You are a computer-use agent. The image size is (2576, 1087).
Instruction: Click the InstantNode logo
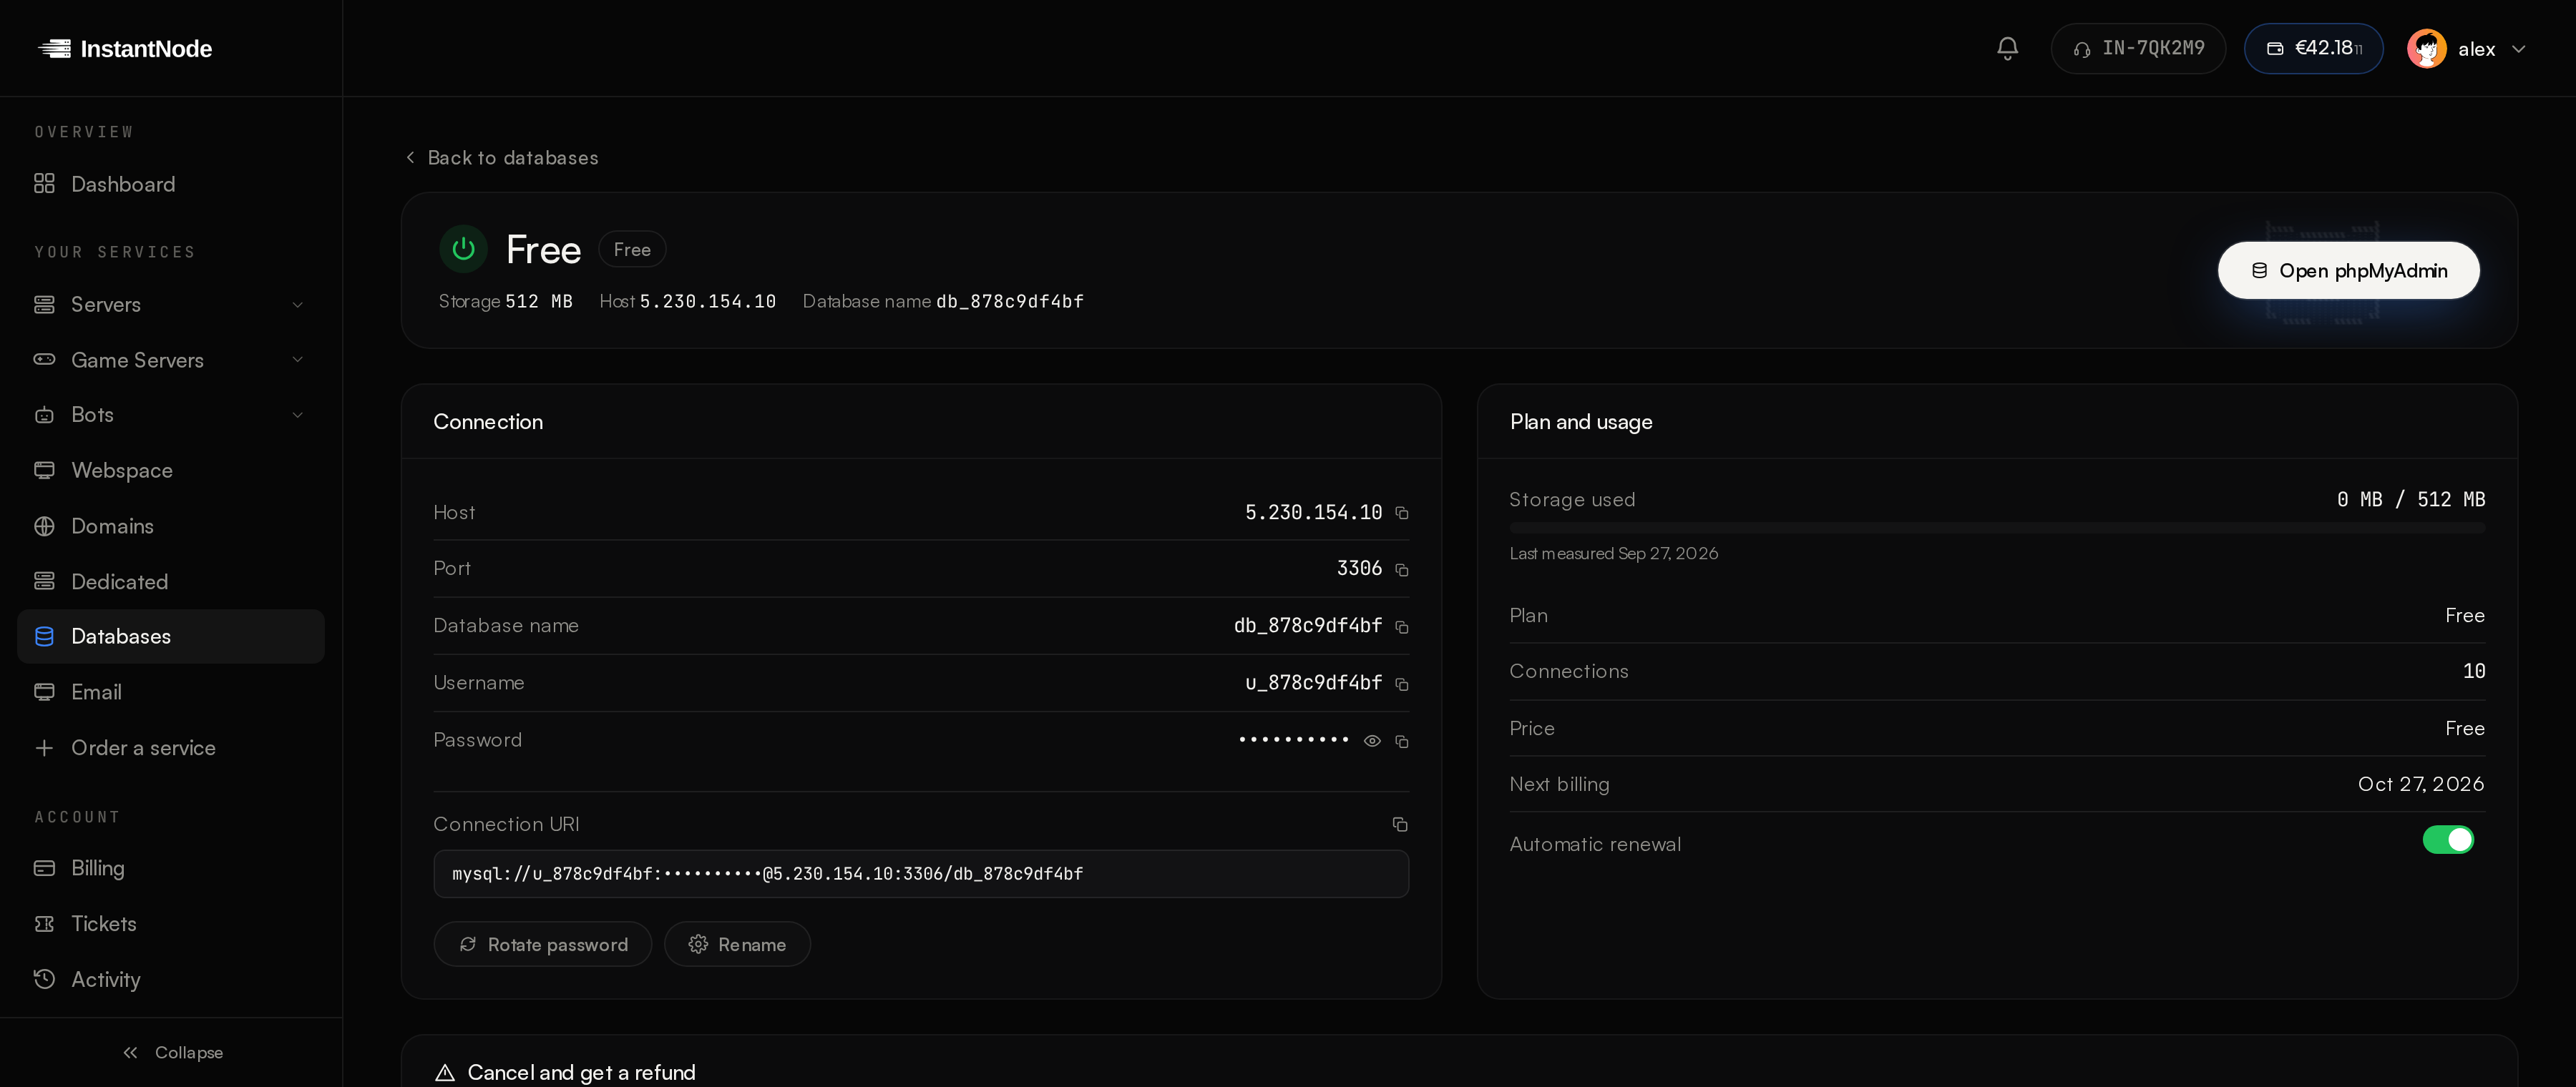(125, 48)
